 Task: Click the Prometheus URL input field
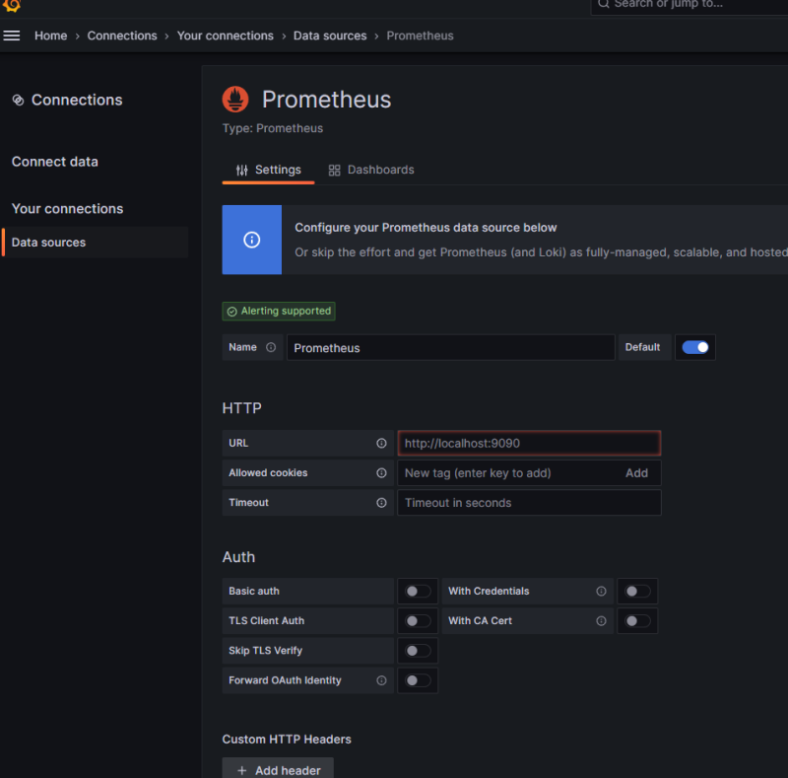coord(528,444)
